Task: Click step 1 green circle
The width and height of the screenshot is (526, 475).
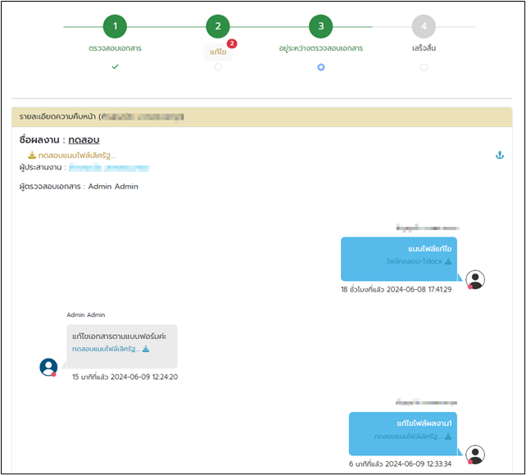Action: click(115, 26)
